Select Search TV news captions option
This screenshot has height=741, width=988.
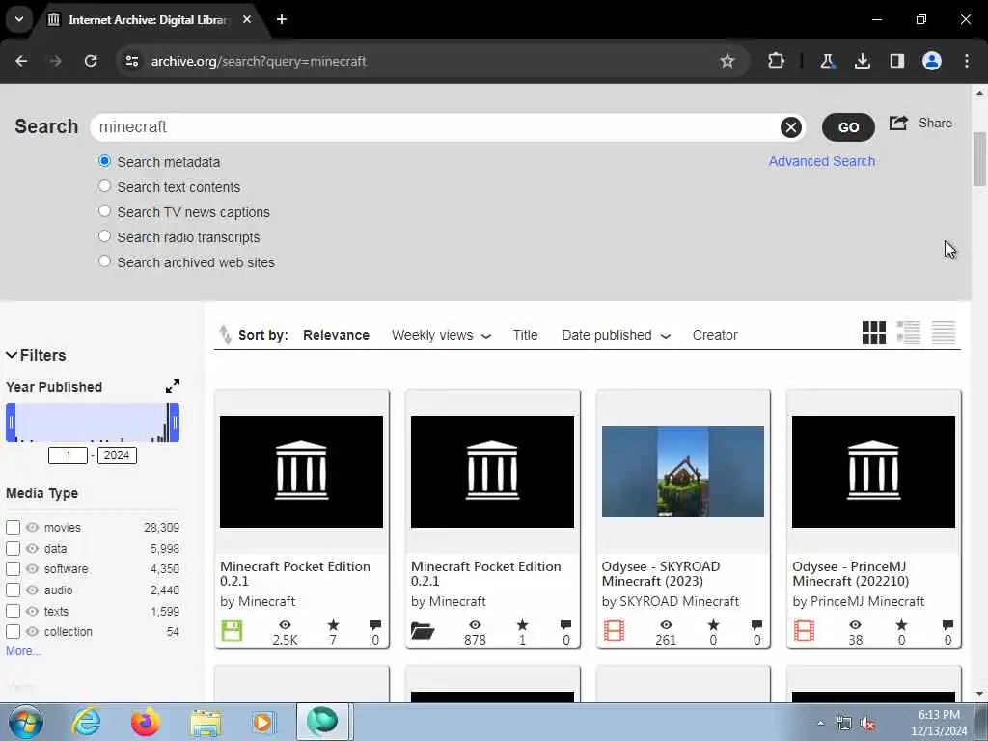point(104,211)
